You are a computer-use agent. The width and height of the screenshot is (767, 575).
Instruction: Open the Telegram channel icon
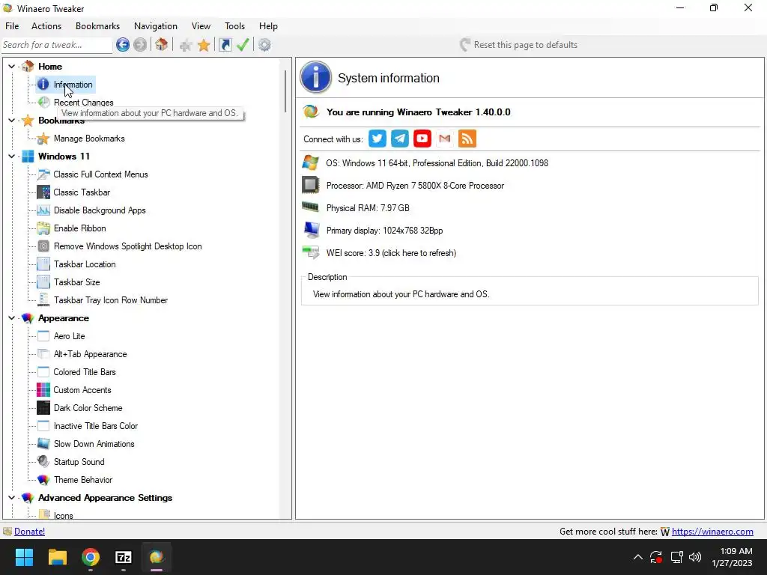tap(400, 139)
